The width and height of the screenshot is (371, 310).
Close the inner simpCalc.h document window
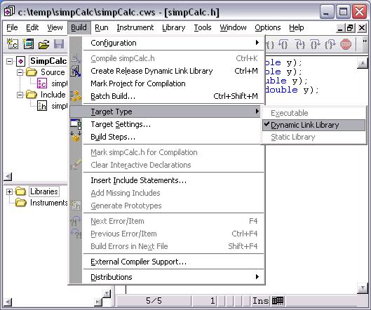click(x=362, y=28)
